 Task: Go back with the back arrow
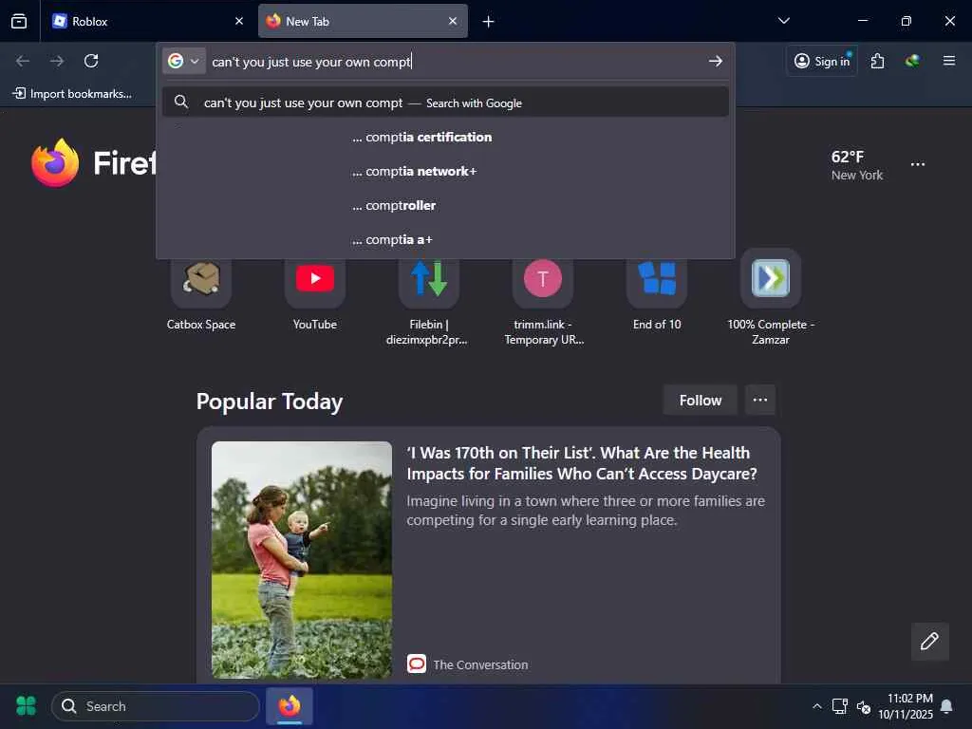23,61
